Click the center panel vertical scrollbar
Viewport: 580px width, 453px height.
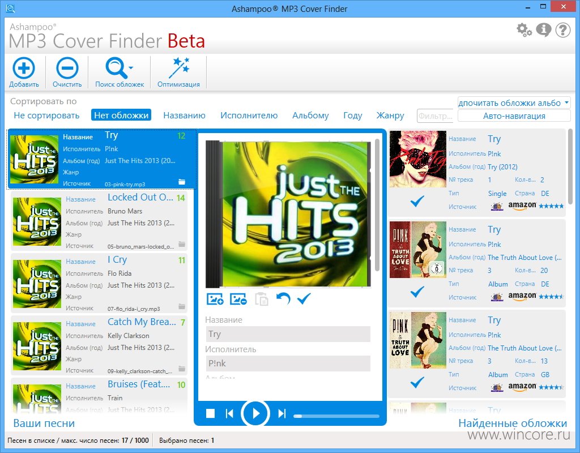377,205
